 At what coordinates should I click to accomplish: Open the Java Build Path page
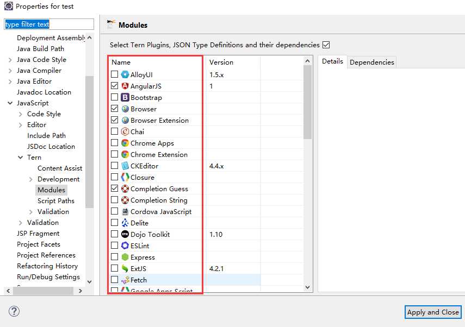[x=40, y=48]
